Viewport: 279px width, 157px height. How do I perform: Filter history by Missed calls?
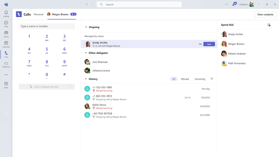tap(185, 79)
